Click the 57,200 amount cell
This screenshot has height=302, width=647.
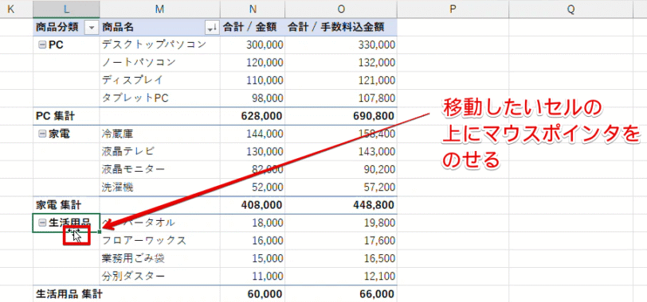coord(341,188)
